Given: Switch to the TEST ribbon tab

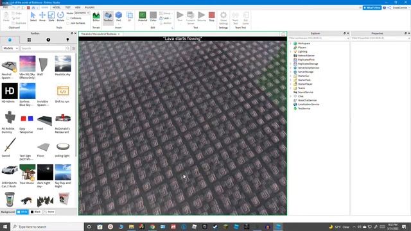Looking at the screenshot, I should [x=68, y=8].
